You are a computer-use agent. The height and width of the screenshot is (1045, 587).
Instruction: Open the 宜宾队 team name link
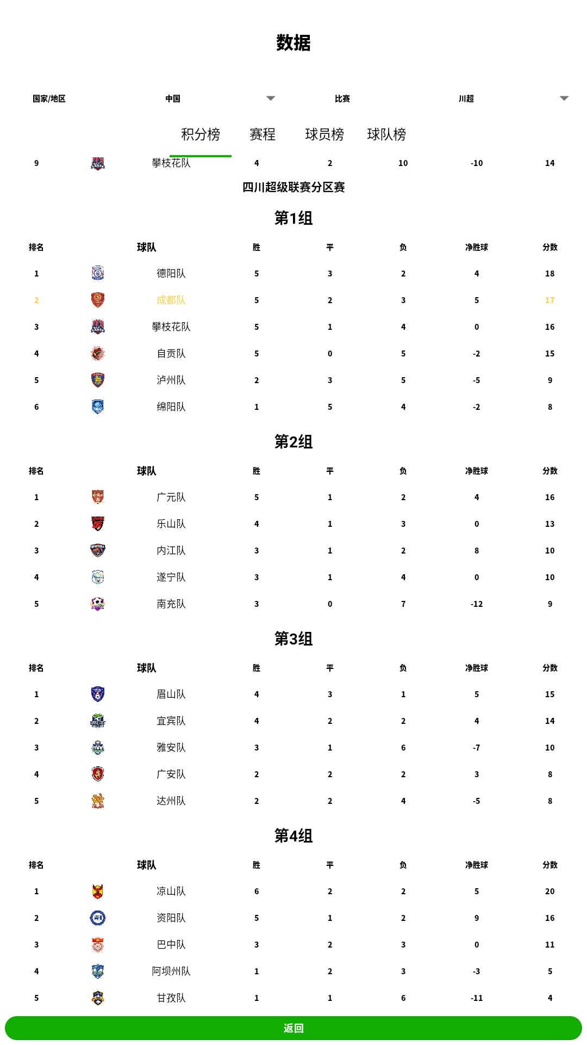pyautogui.click(x=171, y=721)
